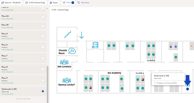Viewport: 194px width, 103px height.
Task: Click the staircase icon on floor plan
Action: pos(67,34)
